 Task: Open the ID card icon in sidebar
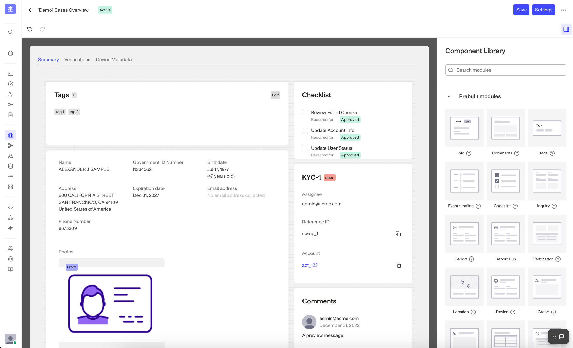(10, 74)
